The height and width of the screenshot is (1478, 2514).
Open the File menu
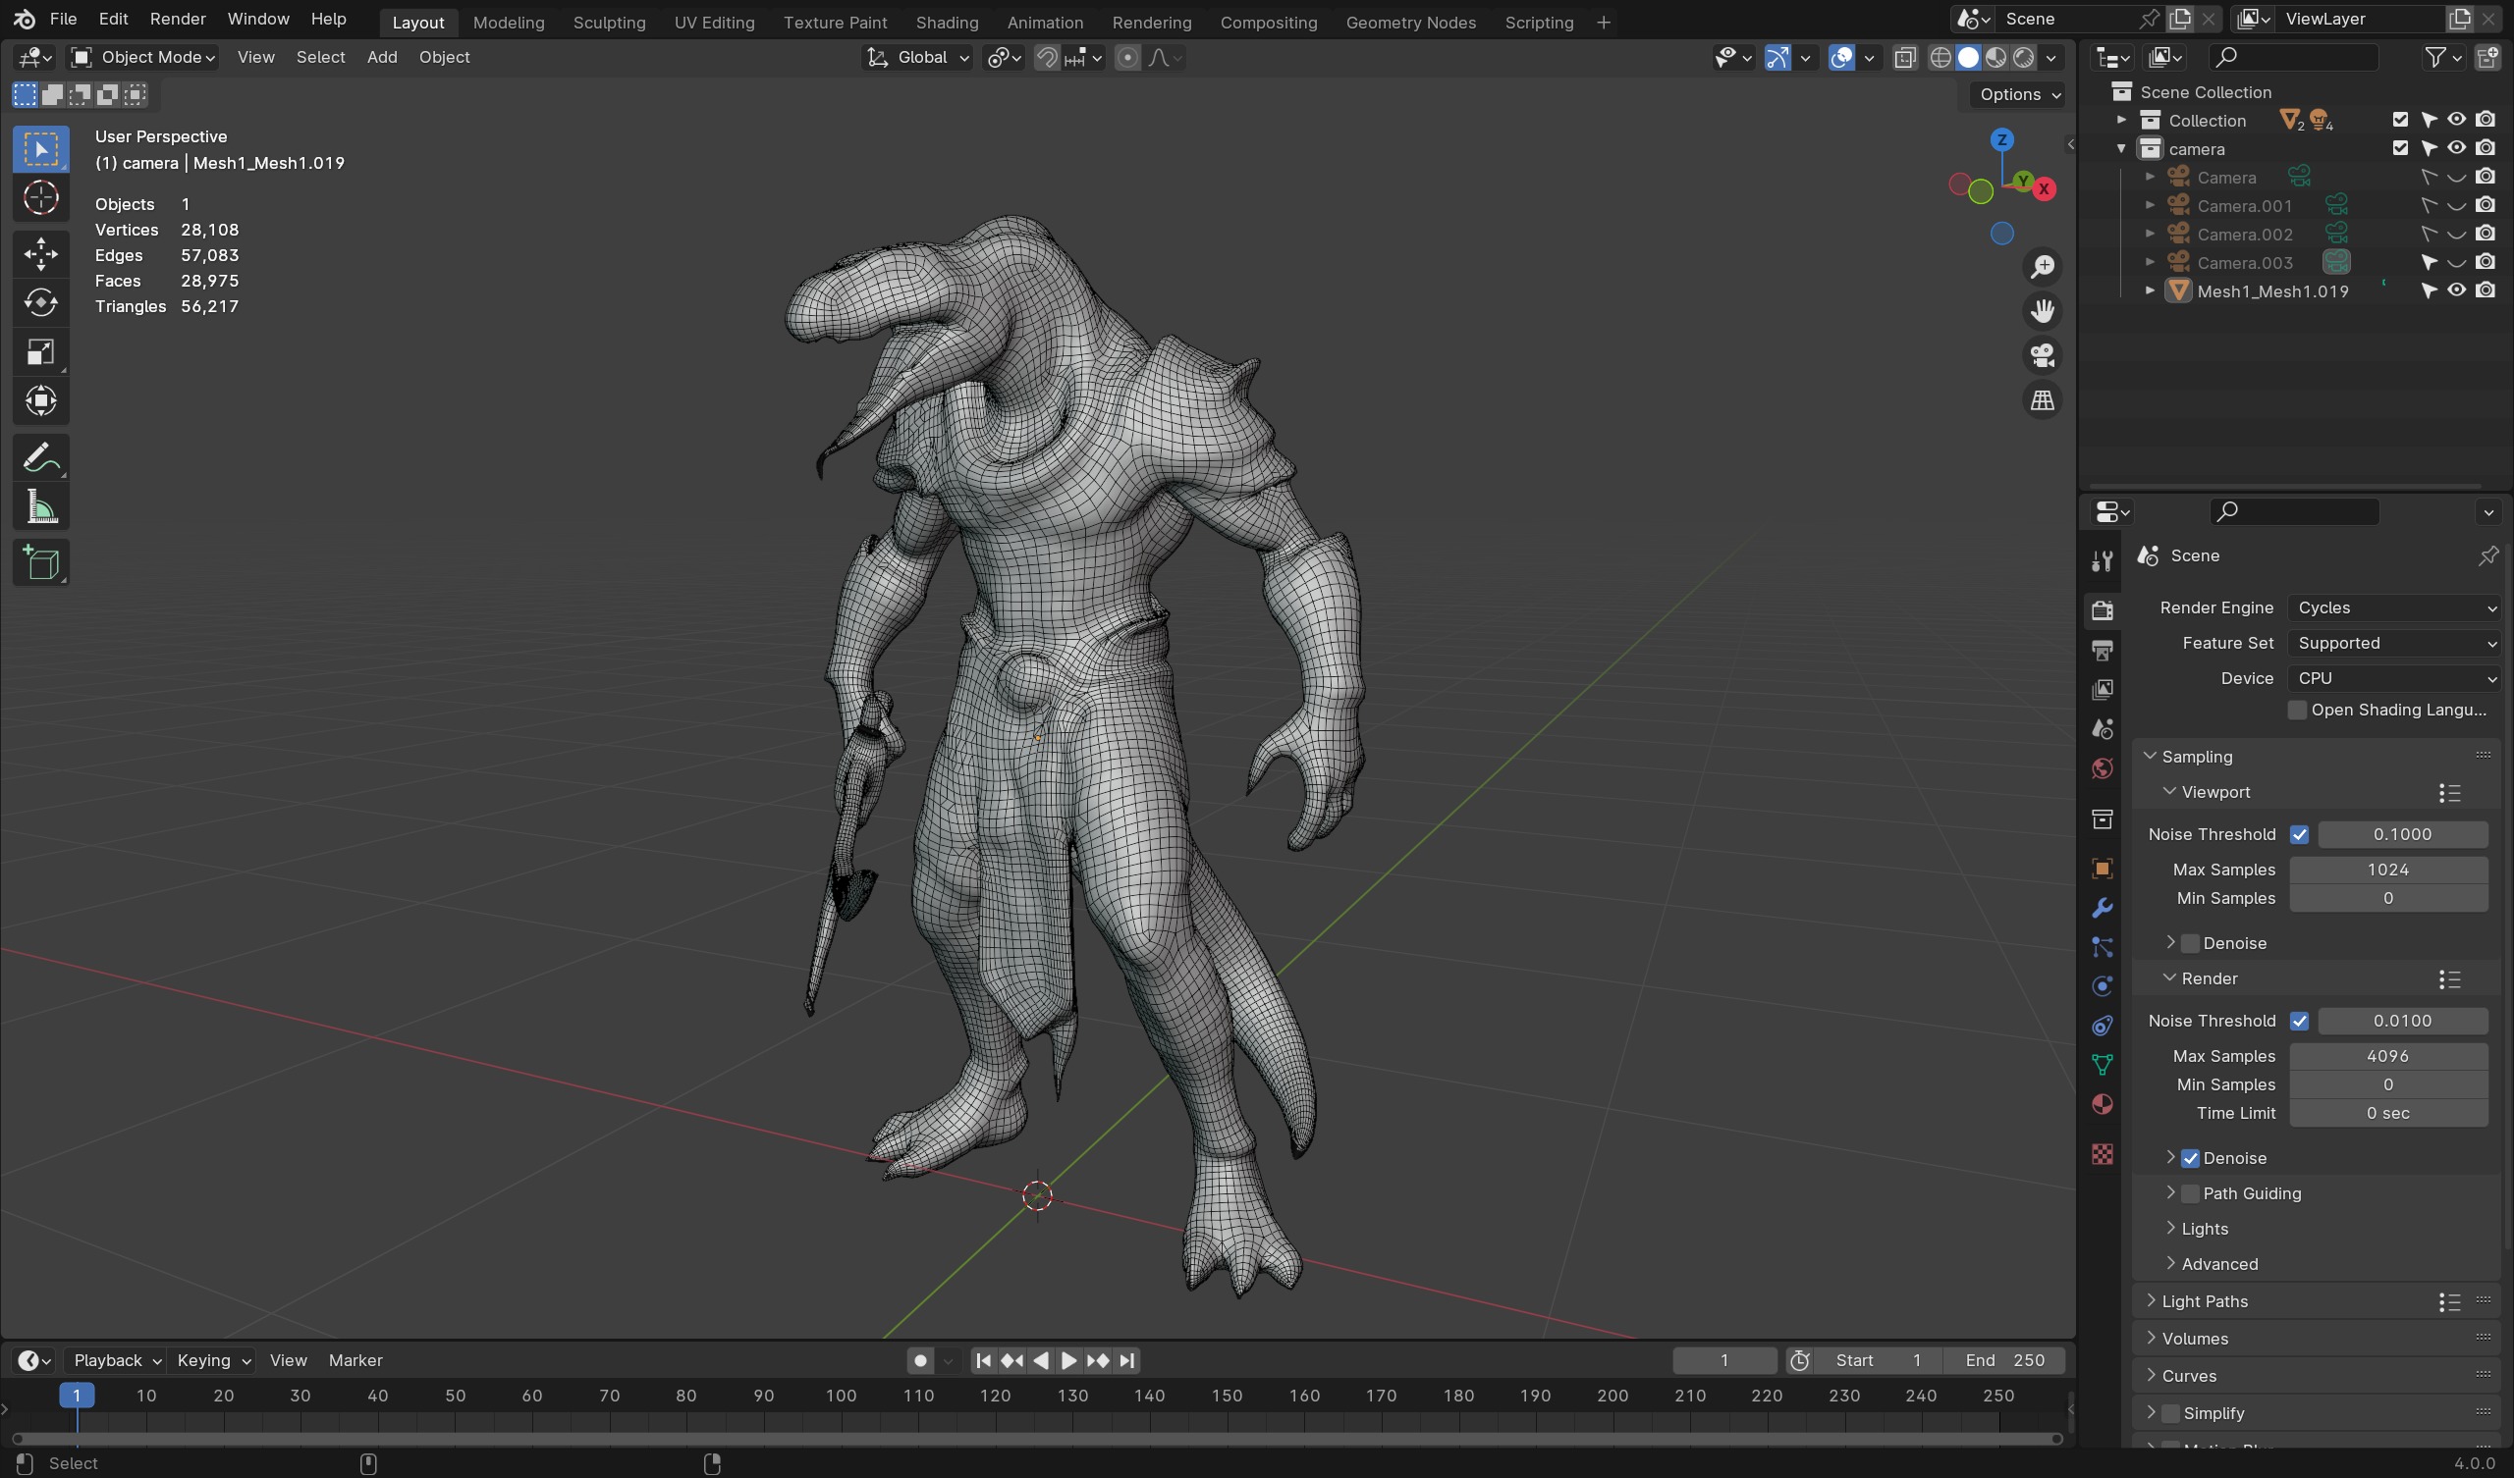coord(63,19)
